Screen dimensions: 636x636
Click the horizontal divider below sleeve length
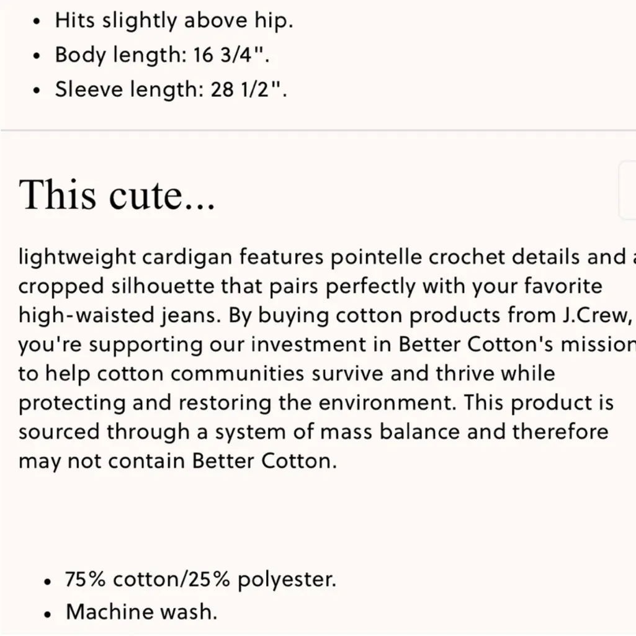318,130
